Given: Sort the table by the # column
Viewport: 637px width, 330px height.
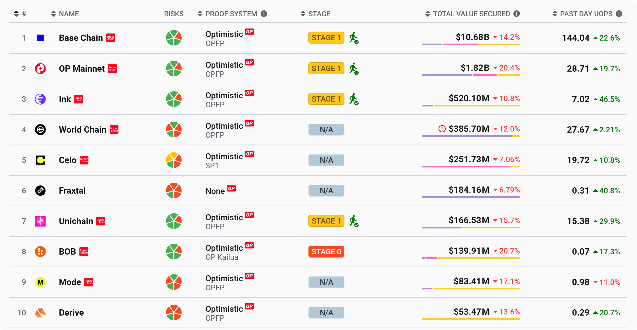Looking at the screenshot, I should (x=20, y=14).
